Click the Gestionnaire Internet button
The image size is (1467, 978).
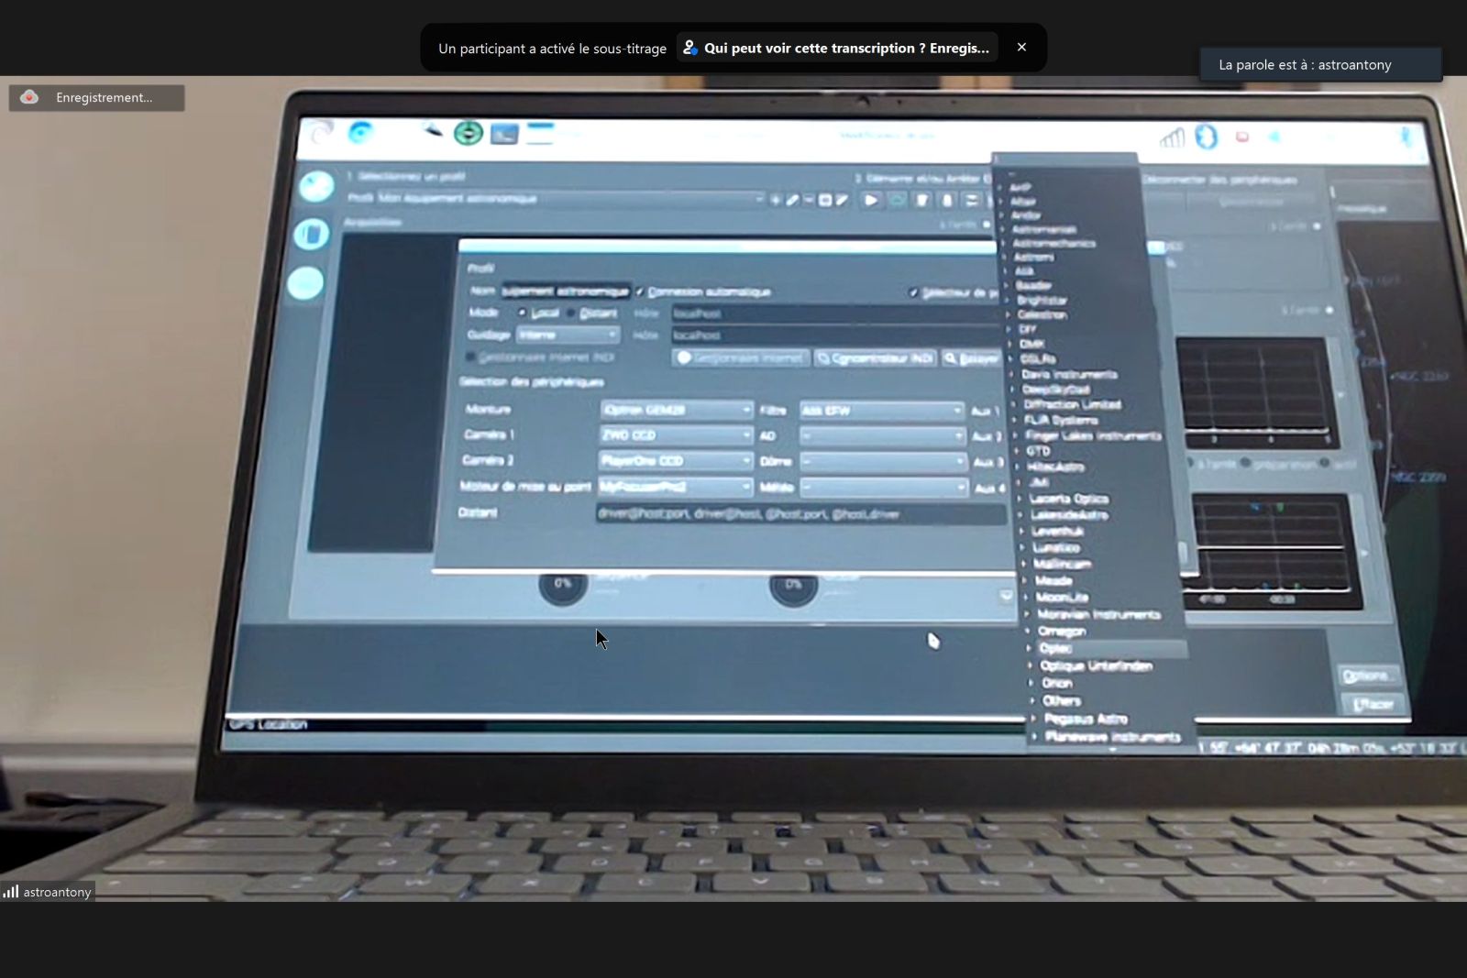[x=742, y=357]
